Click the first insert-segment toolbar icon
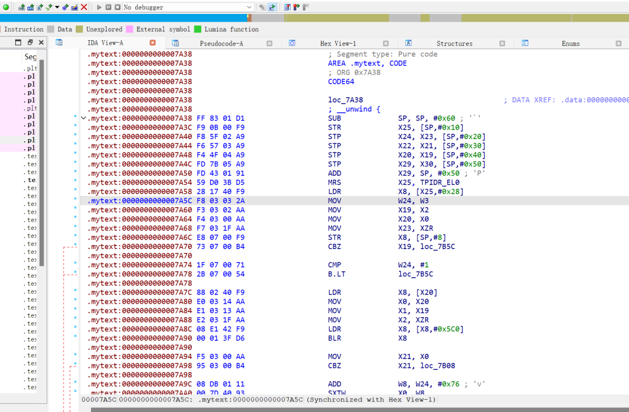The height and width of the screenshot is (412, 629). tap(22, 7)
